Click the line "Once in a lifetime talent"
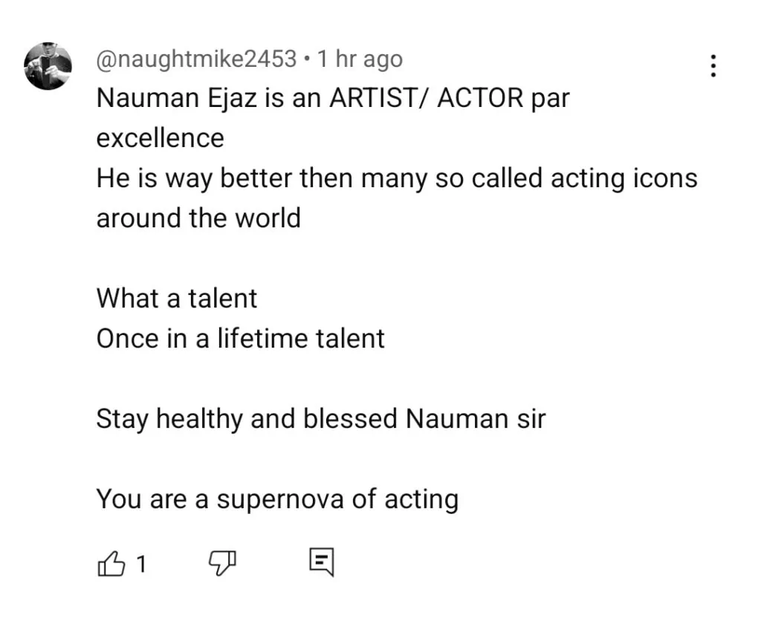The image size is (761, 618). [x=240, y=339]
